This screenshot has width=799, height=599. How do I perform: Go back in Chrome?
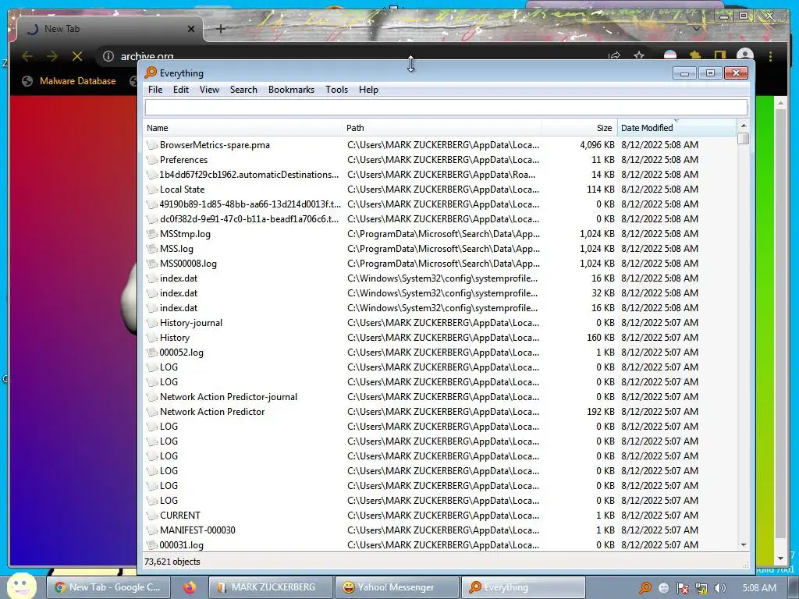27,56
